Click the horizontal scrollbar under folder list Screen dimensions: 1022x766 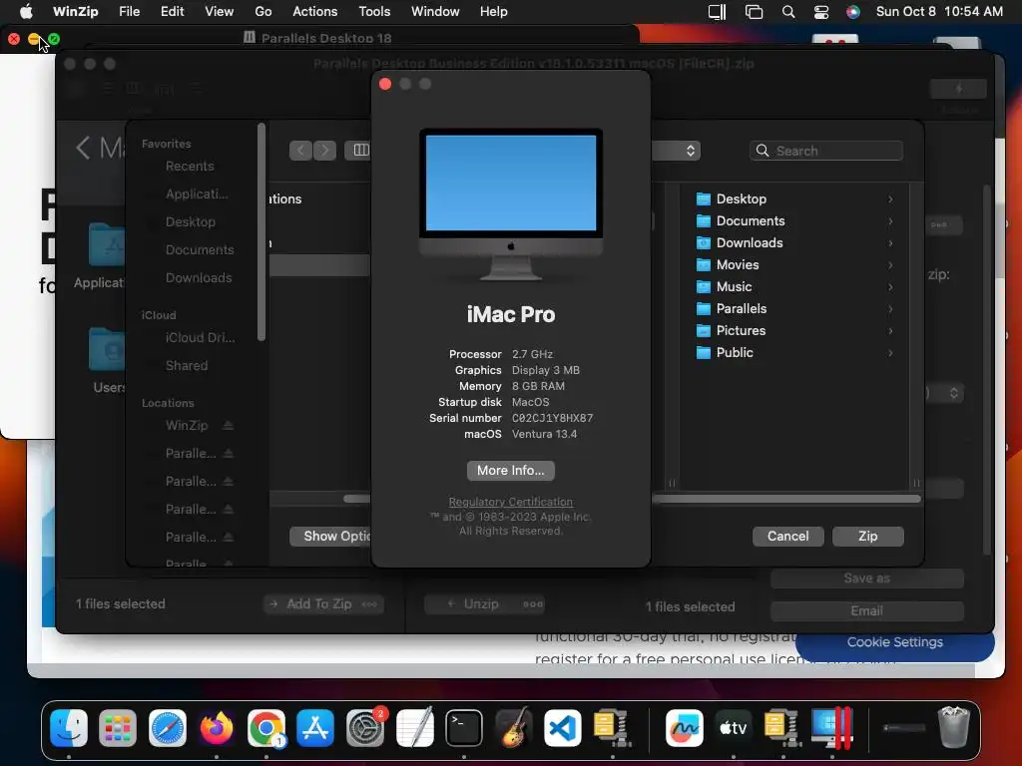pos(786,499)
